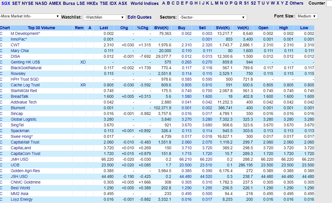
Task: Filter counters by S2 group
Action: pos(253,3)
